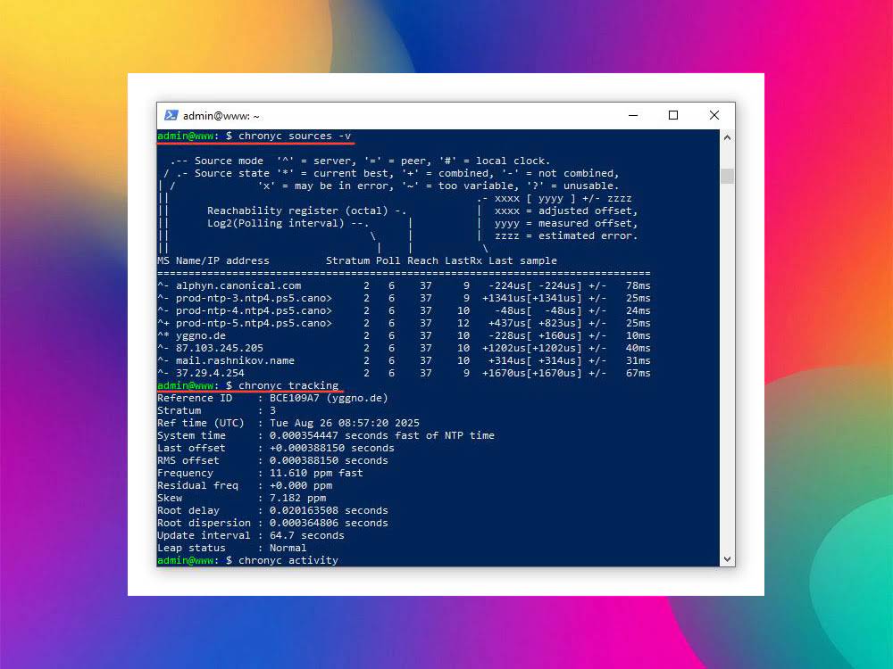Viewport: 893px width, 669px height.
Task: Click the 'Log2(Polling interval)' legend text
Action: [x=276, y=223]
